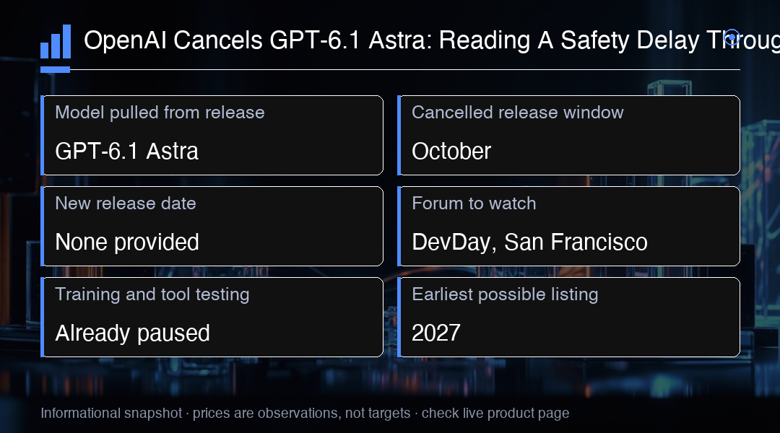Open the "Cancelled release window" card
The image size is (780, 433).
(x=568, y=135)
